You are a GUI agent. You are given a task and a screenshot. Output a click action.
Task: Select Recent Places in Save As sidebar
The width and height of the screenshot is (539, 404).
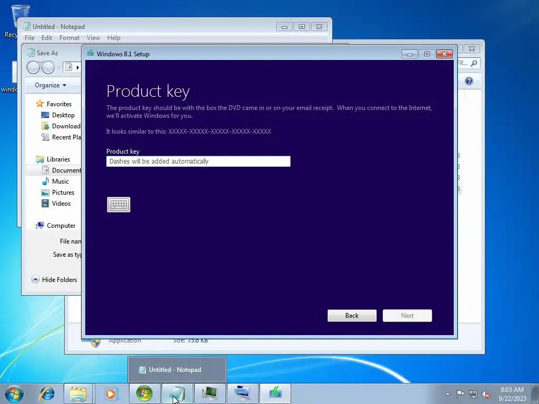[x=61, y=137]
